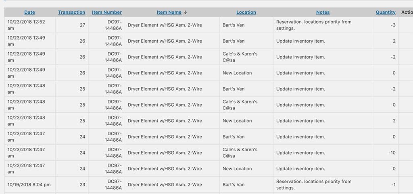Select 10/19/2018 8:04 pm date cell
The width and height of the screenshot is (413, 194).
[x=30, y=184]
